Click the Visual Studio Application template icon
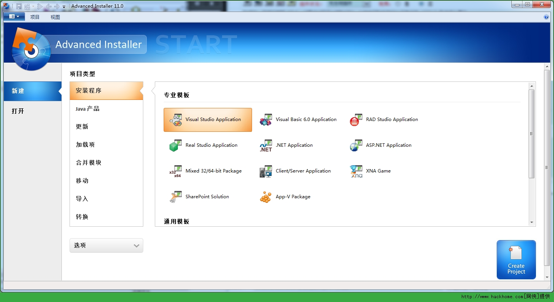This screenshot has height=302, width=554. click(x=176, y=120)
